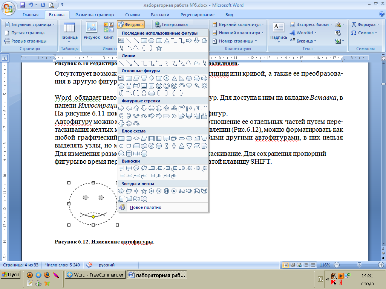Choose the crescent moon shape

tap(121, 93)
